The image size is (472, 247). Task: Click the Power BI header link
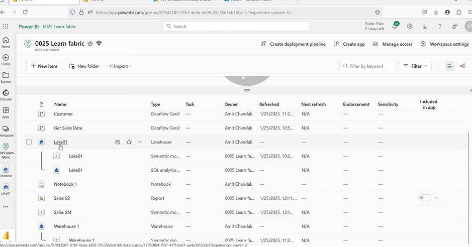point(29,27)
